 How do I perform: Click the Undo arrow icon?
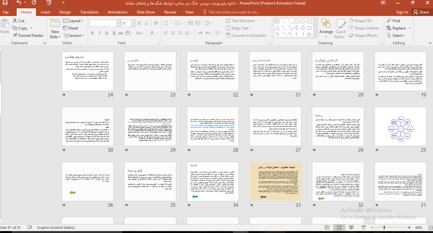tap(19, 3)
